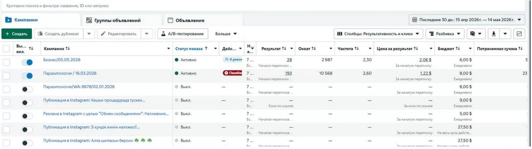Open Цена за результат column dropdown arrow
Viewport: 532px width, 149px height.
[x=431, y=49]
